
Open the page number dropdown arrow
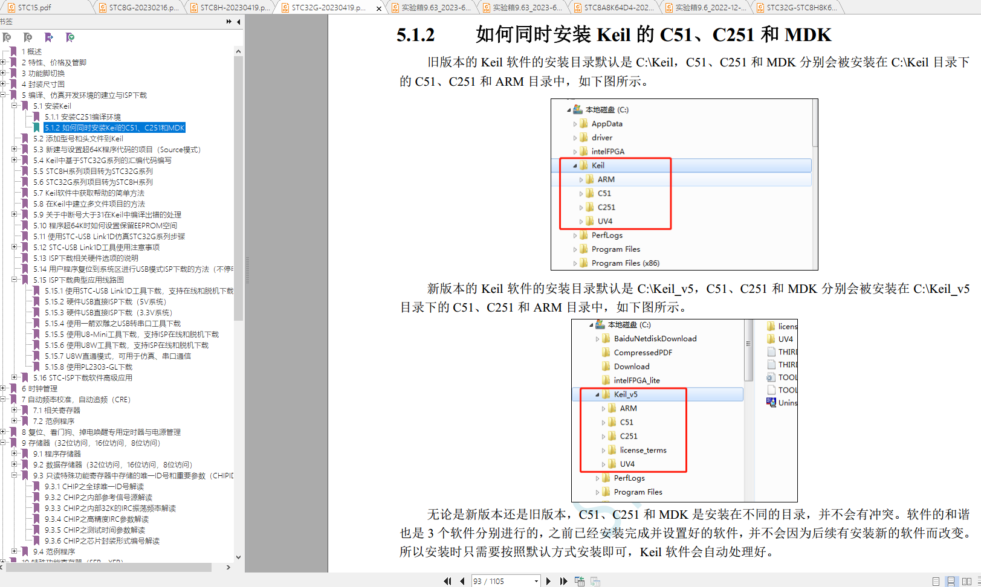[536, 581]
